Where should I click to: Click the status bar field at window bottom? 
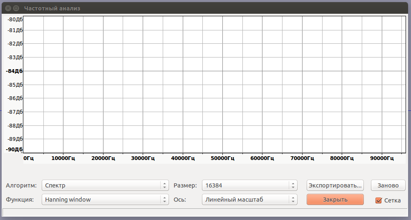(x=205, y=212)
